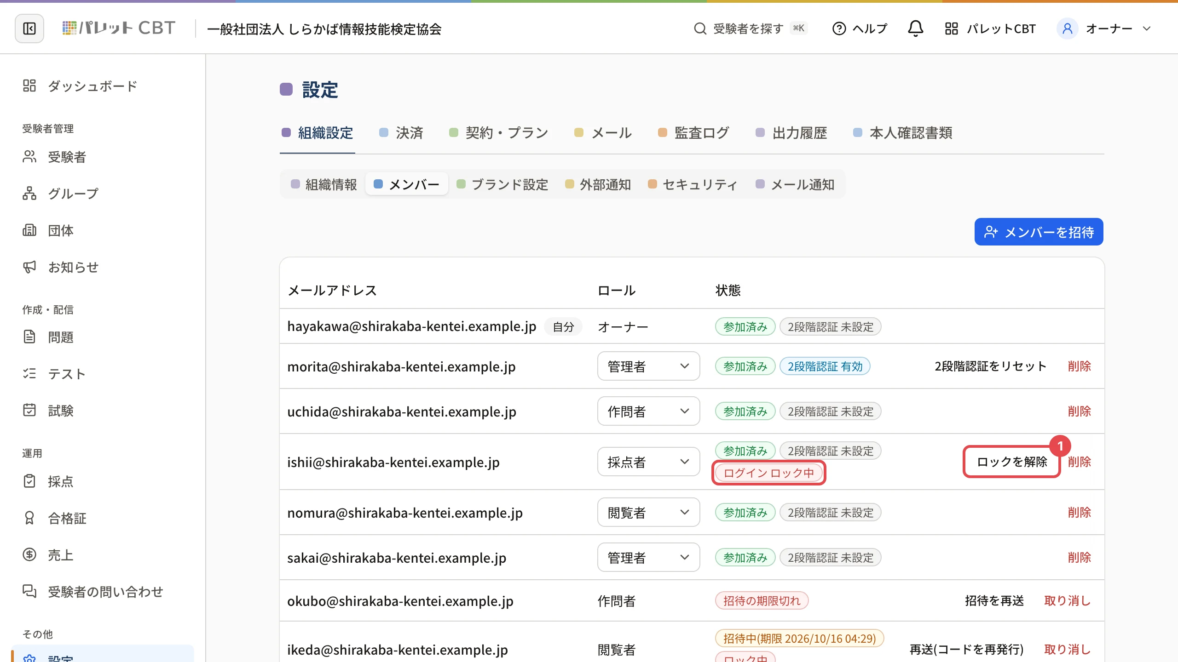
Task: Switch to 組織設定 tab
Action: (318, 133)
